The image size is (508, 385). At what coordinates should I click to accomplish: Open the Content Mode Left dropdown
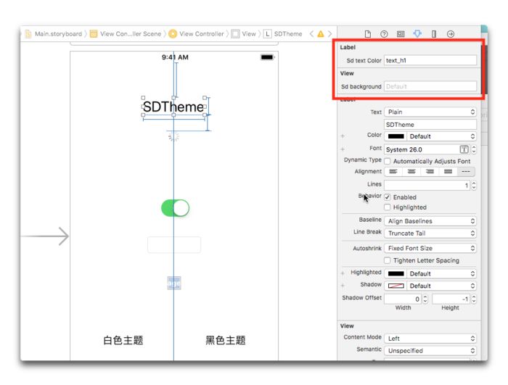pyautogui.click(x=430, y=339)
